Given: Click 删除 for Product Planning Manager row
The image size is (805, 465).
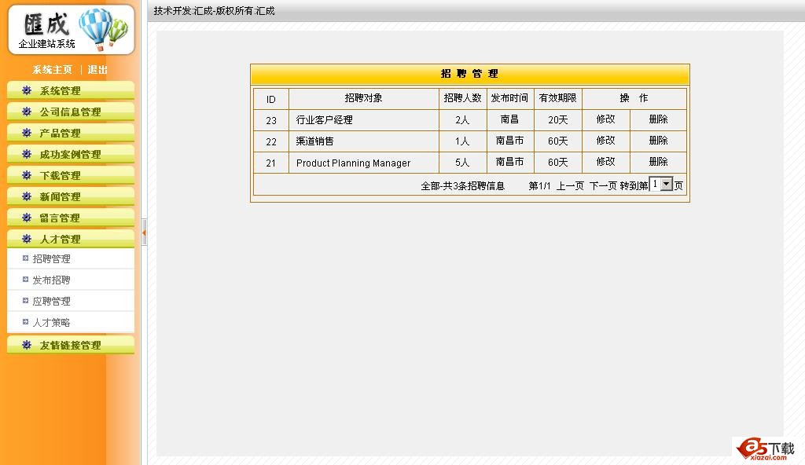Looking at the screenshot, I should (658, 162).
